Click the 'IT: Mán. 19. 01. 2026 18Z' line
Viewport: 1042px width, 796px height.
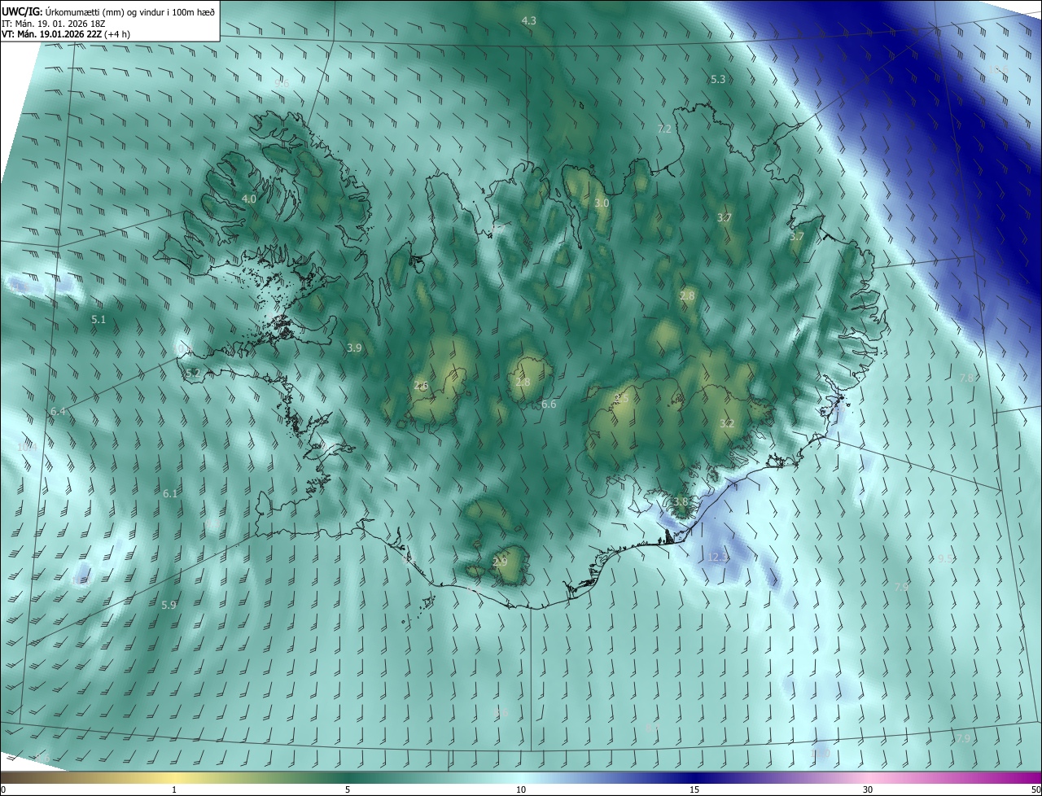pos(53,24)
